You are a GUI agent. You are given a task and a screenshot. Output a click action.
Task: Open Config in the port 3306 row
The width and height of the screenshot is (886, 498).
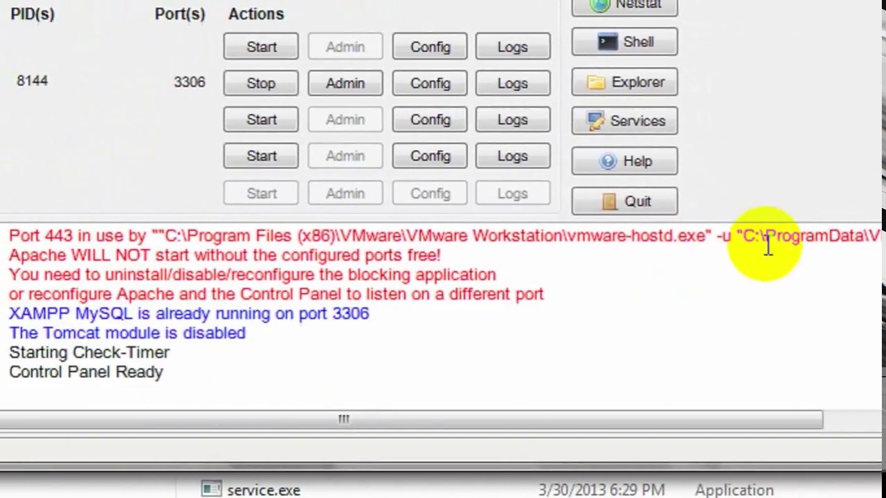pos(430,83)
